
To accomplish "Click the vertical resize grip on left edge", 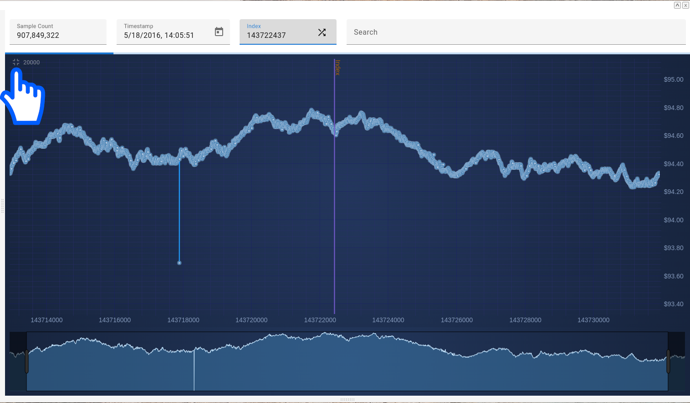I will click(2, 206).
